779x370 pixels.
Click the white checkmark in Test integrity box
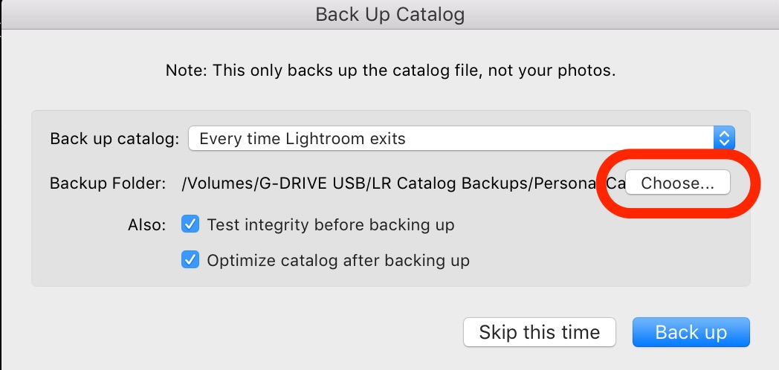(191, 224)
